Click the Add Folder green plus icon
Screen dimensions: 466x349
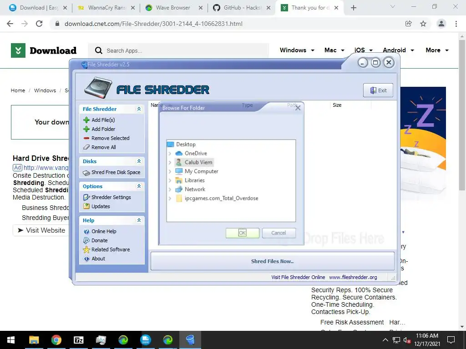click(86, 129)
